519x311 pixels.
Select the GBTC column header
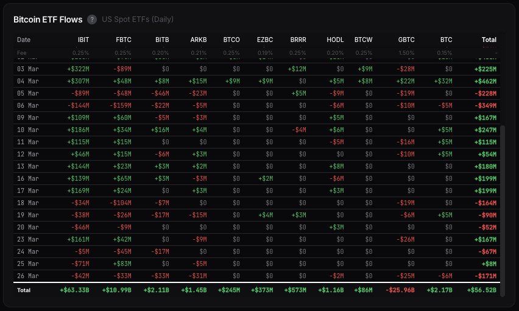[x=406, y=40]
